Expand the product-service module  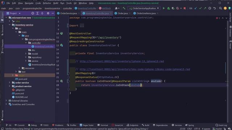(10, 86)
